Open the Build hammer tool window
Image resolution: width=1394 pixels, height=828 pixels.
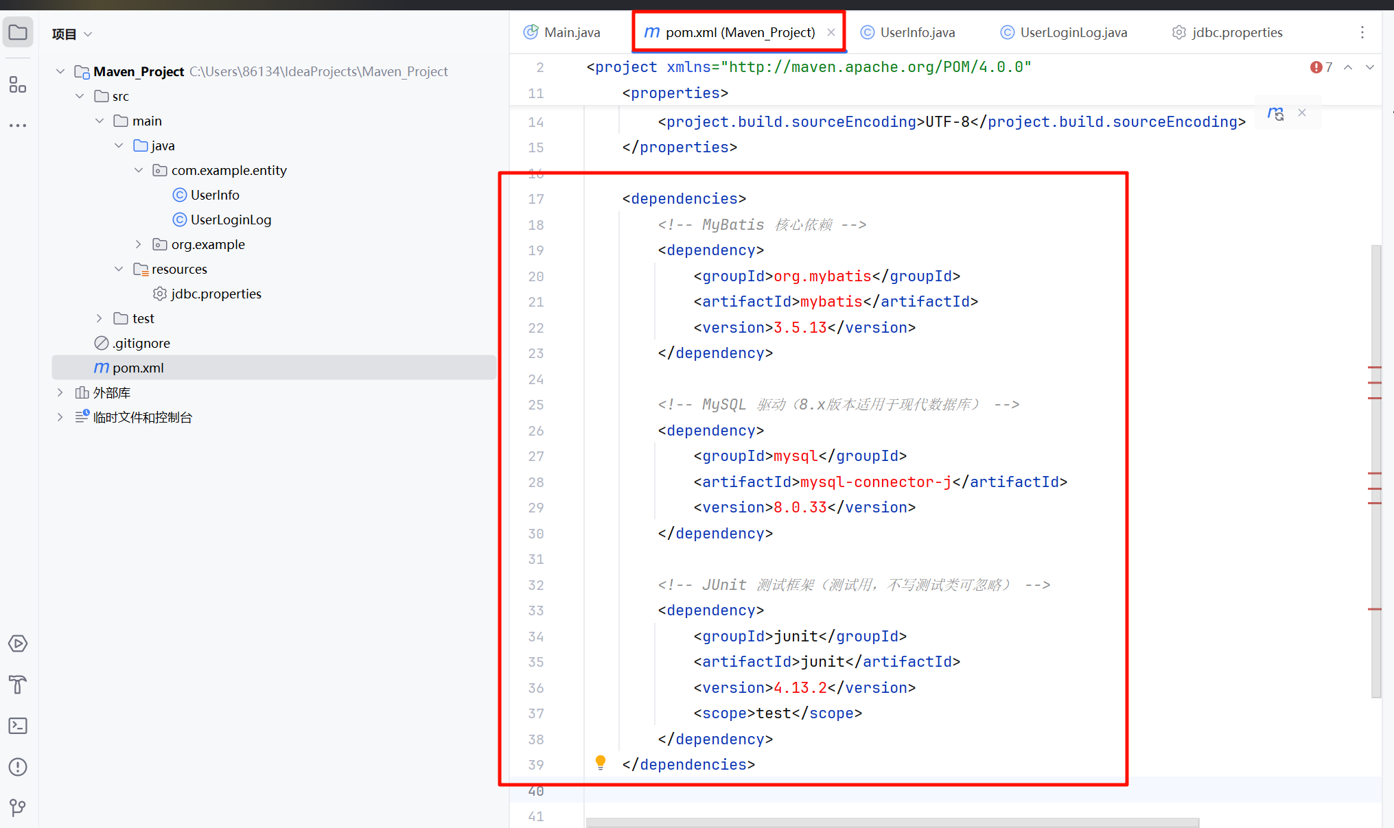18,685
